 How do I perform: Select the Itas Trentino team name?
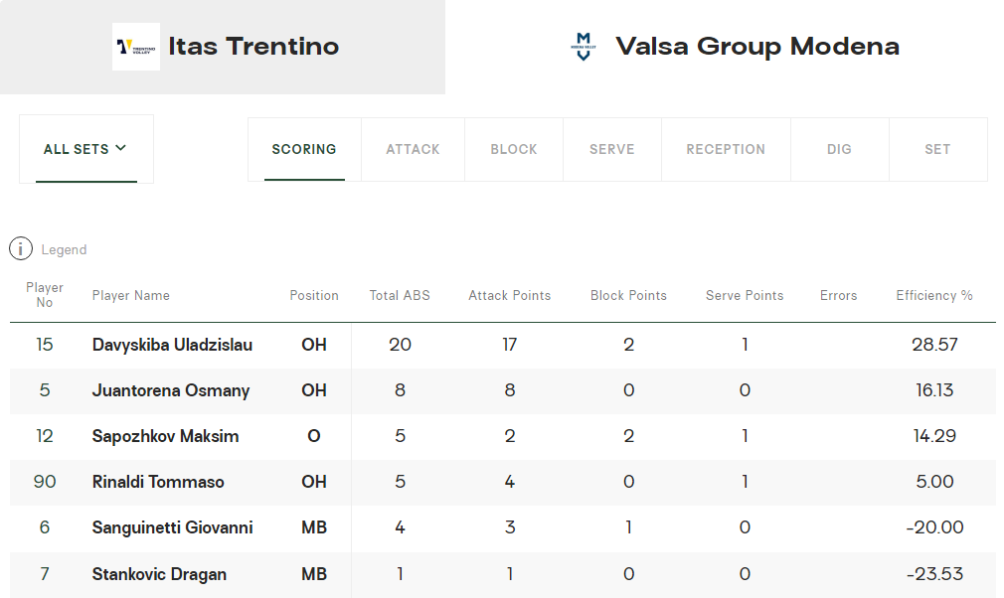click(x=253, y=47)
